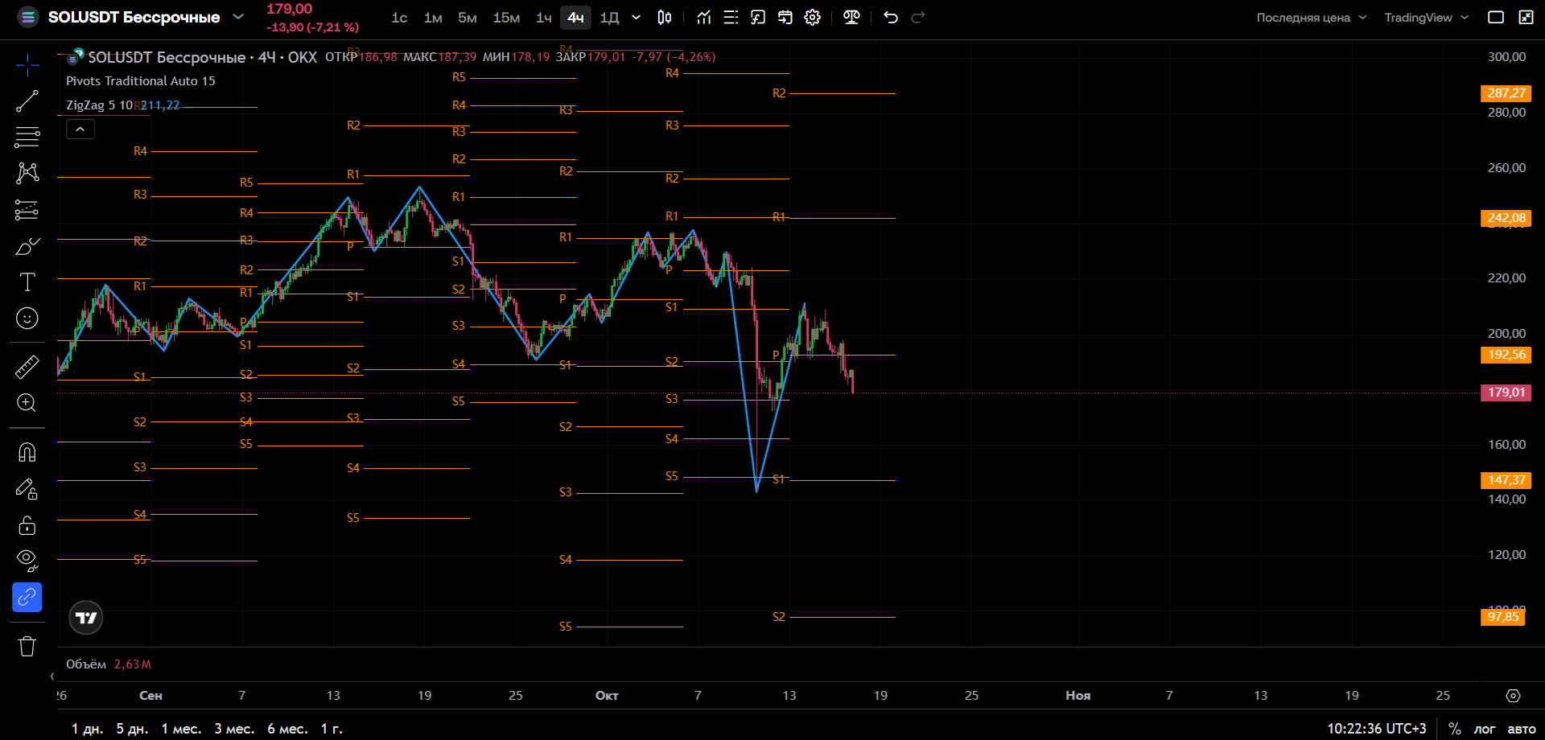Image resolution: width=1545 pixels, height=740 pixels.
Task: Click the 179,01 price label on axis
Action: (x=1506, y=393)
